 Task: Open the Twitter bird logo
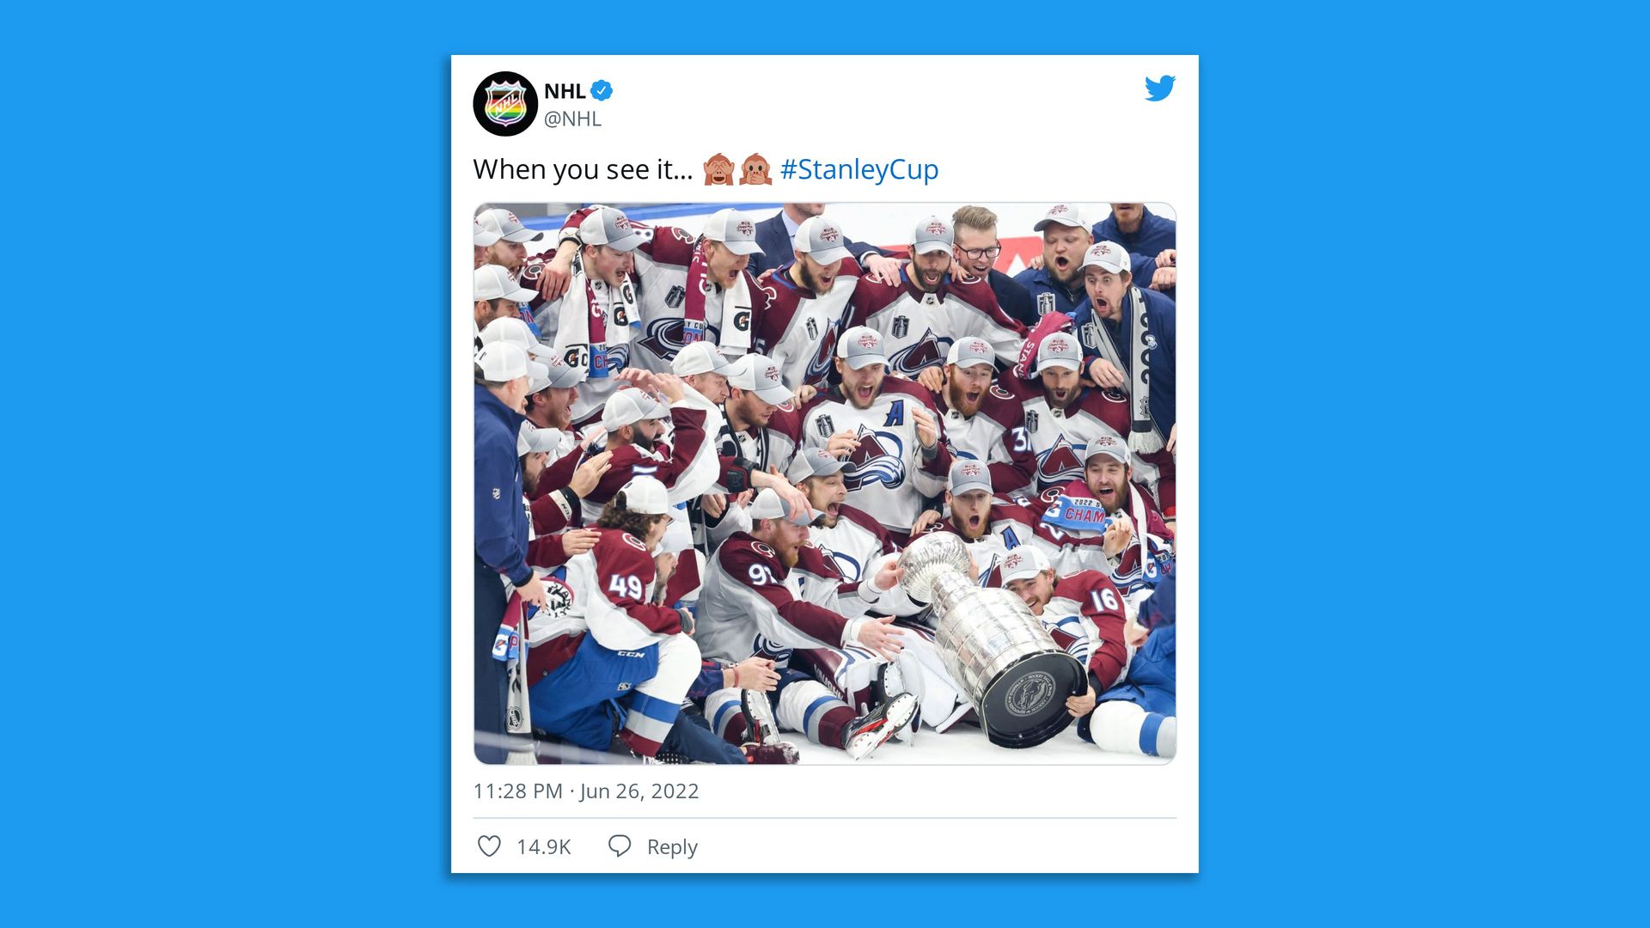1159,89
